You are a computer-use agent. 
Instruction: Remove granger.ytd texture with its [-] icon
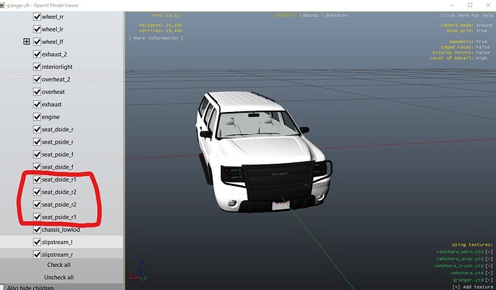489,280
